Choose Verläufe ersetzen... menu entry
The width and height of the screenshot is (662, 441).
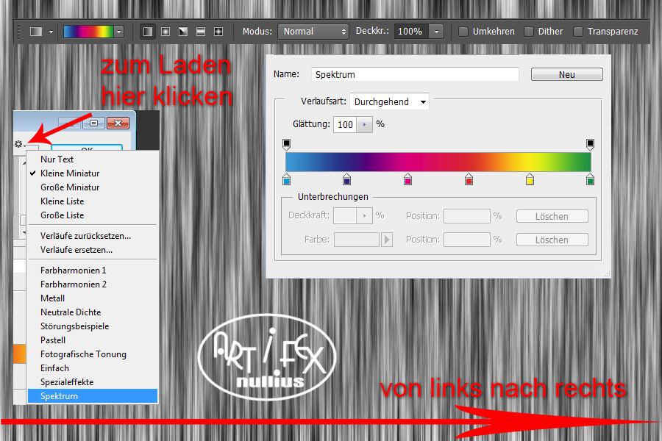tap(93, 249)
